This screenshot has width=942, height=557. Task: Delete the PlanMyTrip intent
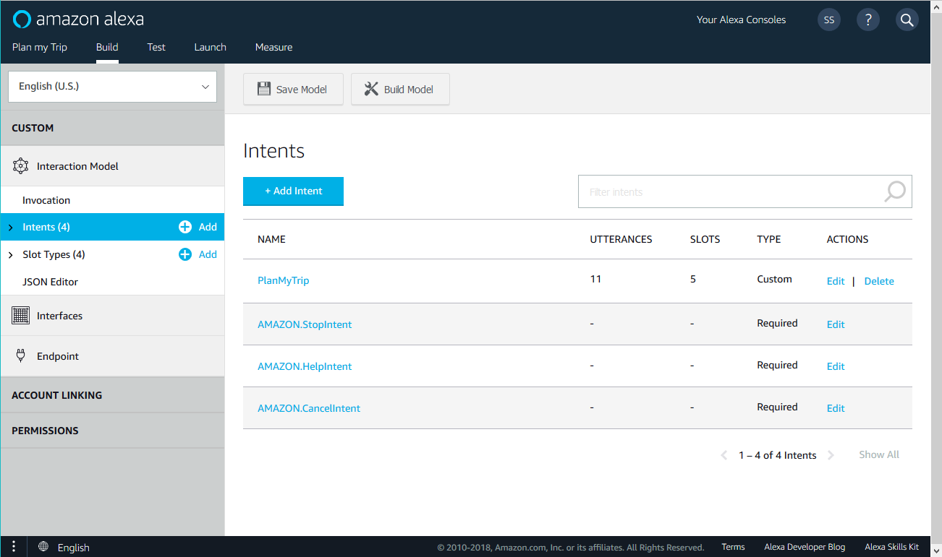coord(878,281)
